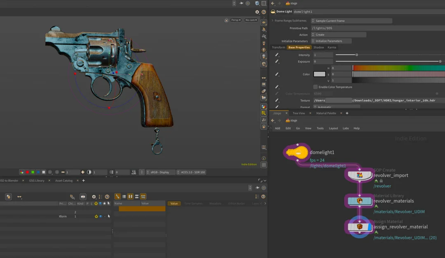
Task: Open viewport display options gear icon
Action: [257, 12]
